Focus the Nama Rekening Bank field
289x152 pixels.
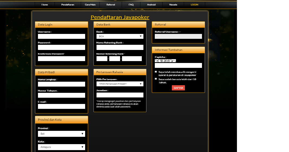120,47
